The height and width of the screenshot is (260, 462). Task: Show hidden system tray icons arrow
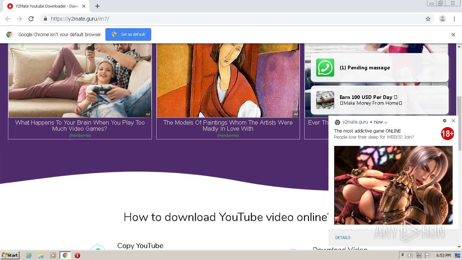(402, 255)
